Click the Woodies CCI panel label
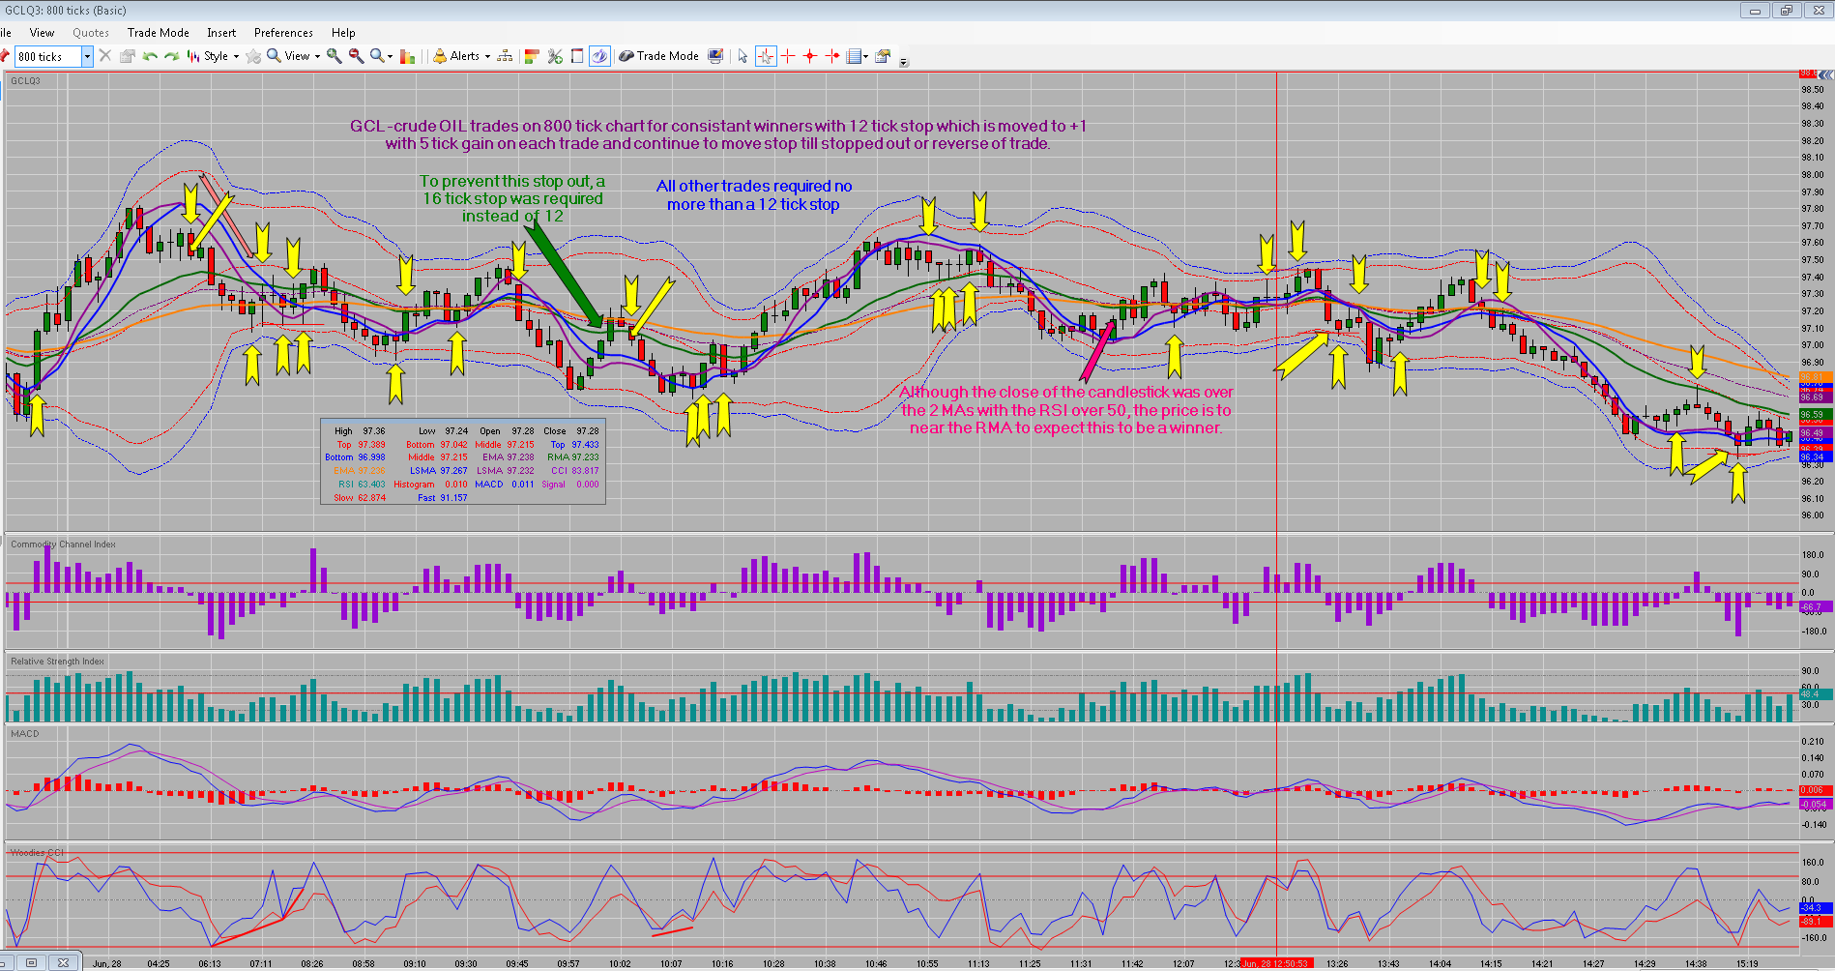1835x971 pixels. pyautogui.click(x=37, y=853)
